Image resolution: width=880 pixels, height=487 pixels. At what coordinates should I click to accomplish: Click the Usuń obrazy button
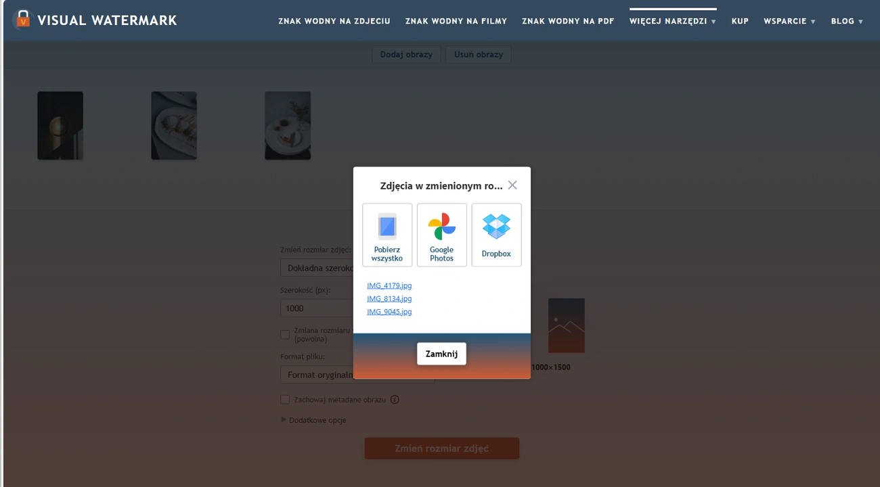[479, 55]
